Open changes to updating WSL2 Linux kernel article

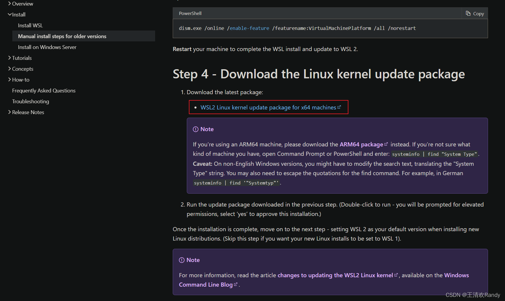335,275
